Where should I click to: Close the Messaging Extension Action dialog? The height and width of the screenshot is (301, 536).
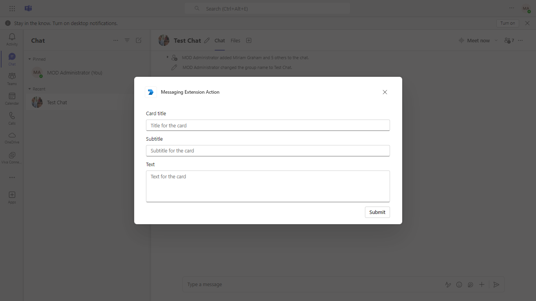(385, 92)
